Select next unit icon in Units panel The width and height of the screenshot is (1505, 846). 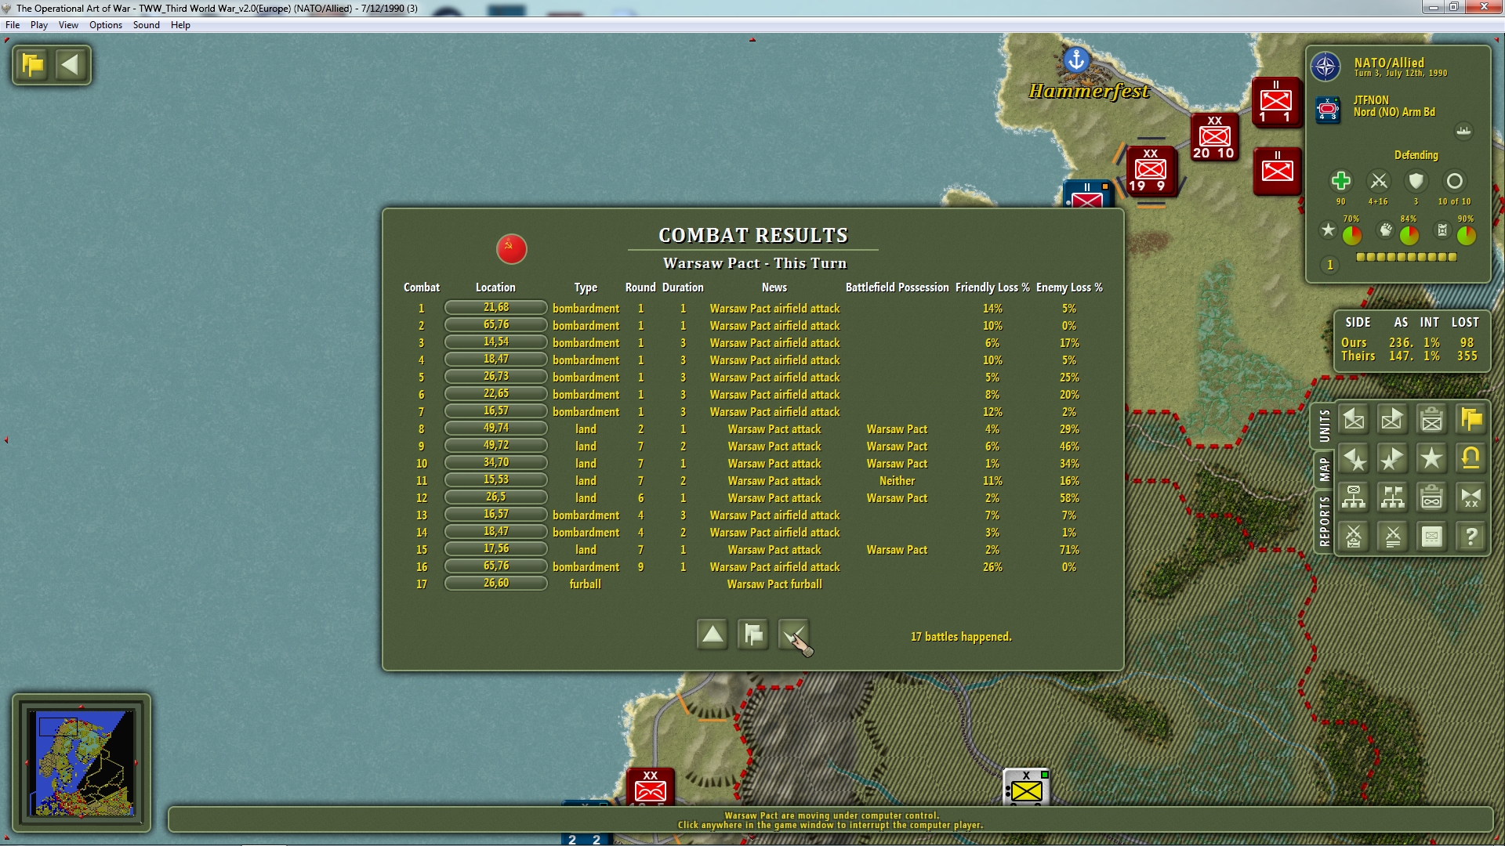[1393, 420]
